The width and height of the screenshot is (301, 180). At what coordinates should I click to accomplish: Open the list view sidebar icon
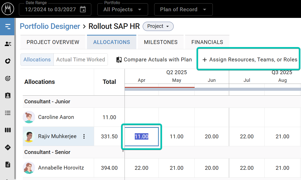pyautogui.click(x=8, y=113)
